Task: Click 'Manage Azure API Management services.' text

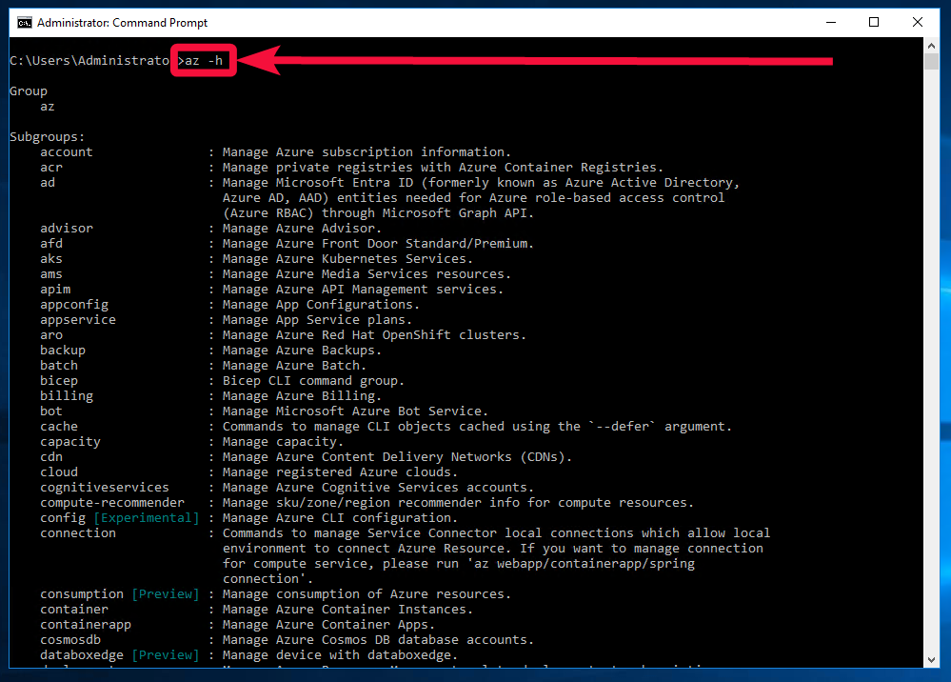Action: point(364,289)
